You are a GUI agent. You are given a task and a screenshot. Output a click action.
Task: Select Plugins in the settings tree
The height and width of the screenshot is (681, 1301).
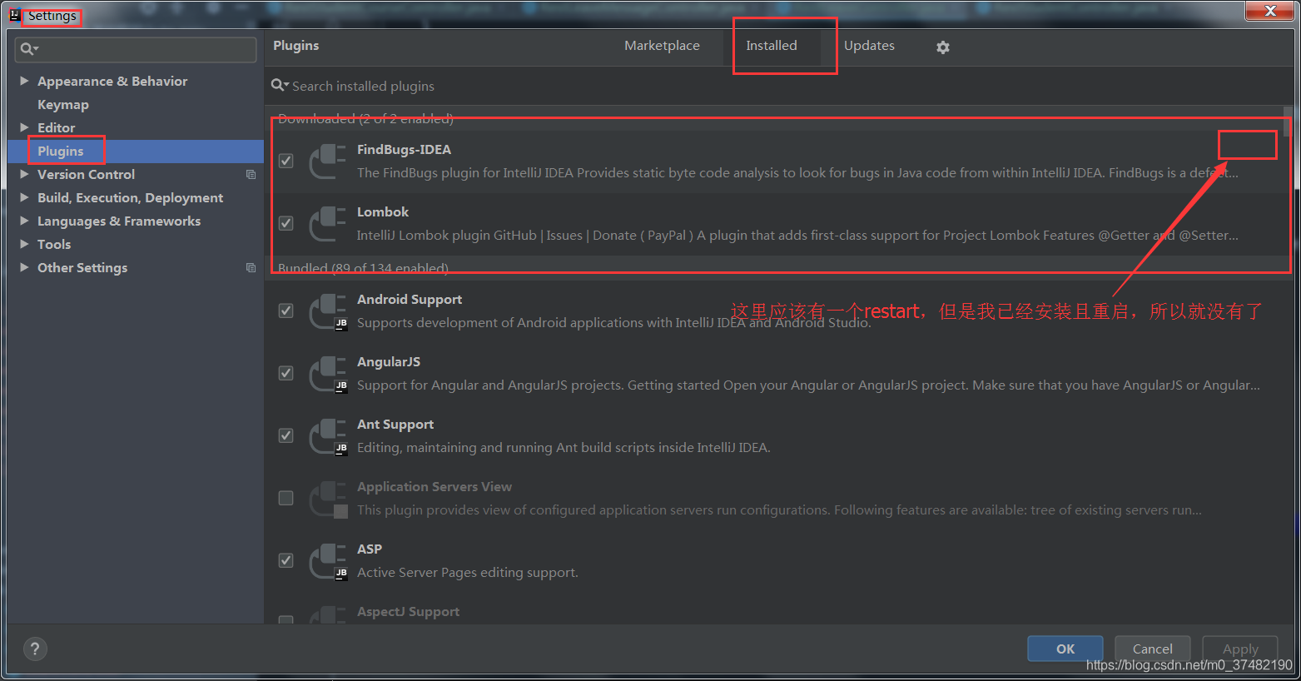pyautogui.click(x=61, y=151)
